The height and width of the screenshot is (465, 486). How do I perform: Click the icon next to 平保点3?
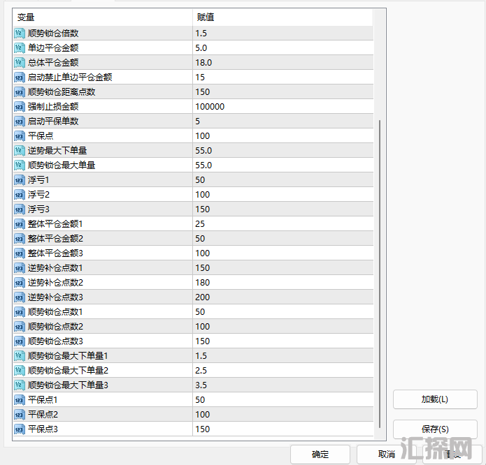coord(19,429)
